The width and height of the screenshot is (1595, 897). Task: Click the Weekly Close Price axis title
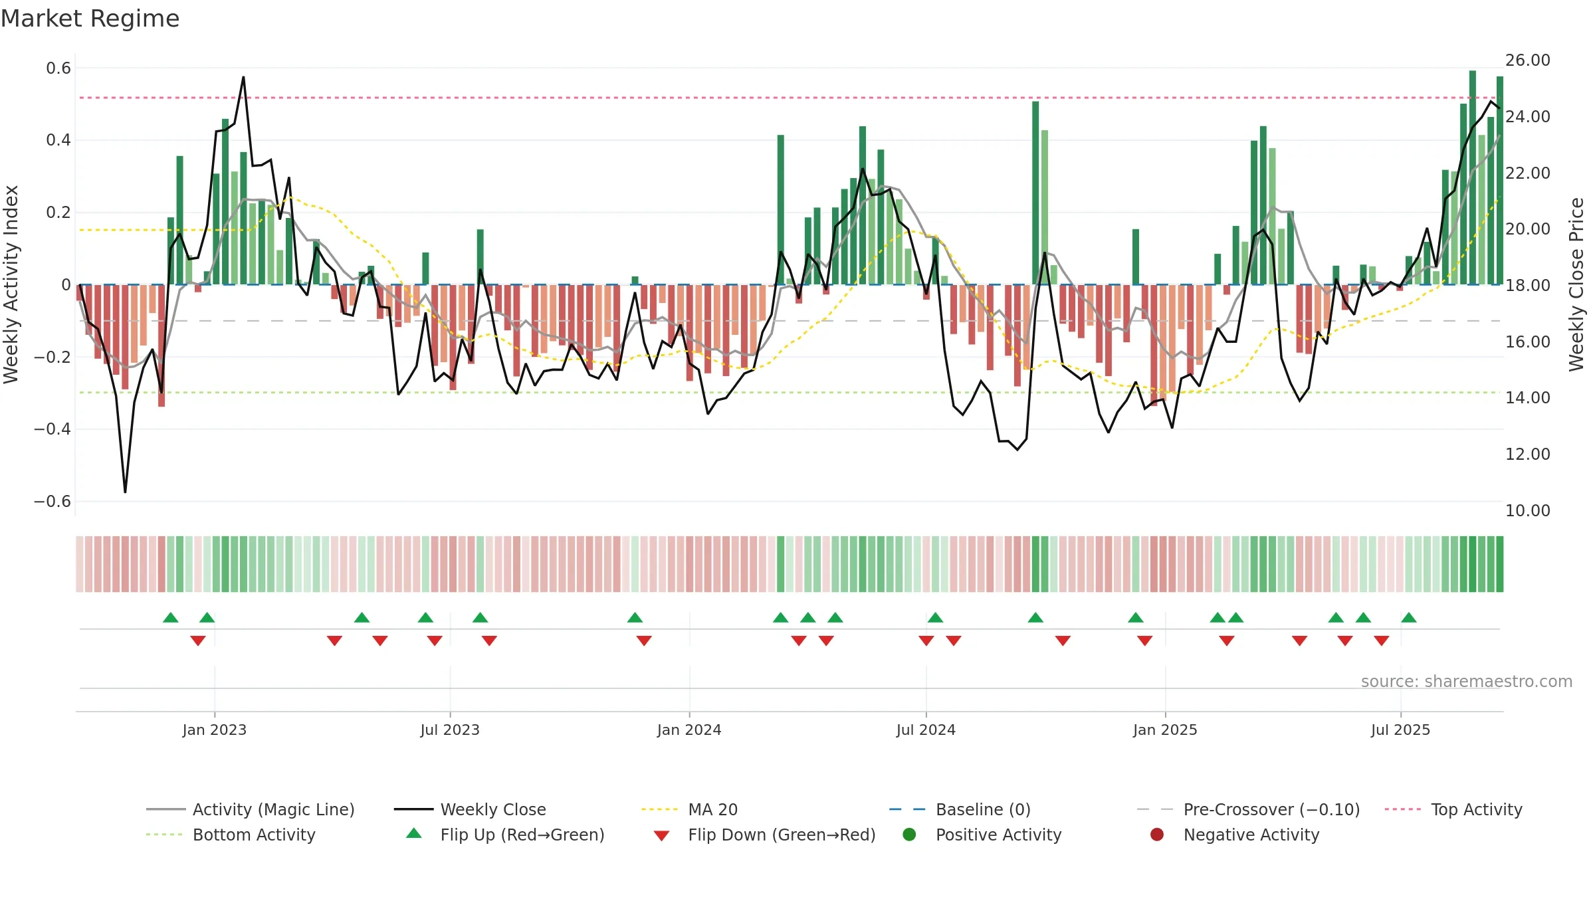1576,284
